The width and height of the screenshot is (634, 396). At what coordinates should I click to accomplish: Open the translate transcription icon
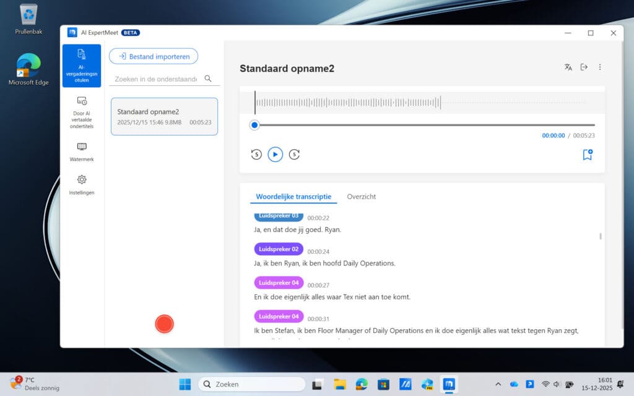[x=568, y=67]
